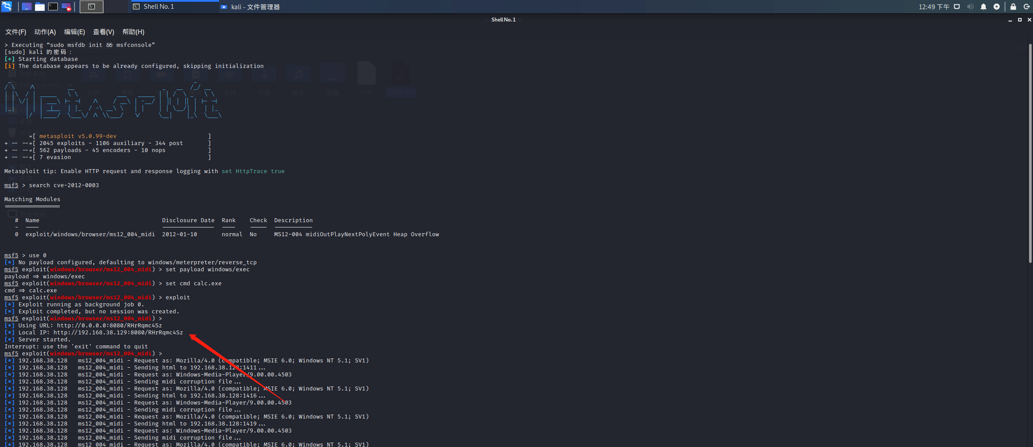Screen dimensions: 1033x447
Task: Switch to kali 文件管理器 taskbar window
Action: pyautogui.click(x=250, y=7)
